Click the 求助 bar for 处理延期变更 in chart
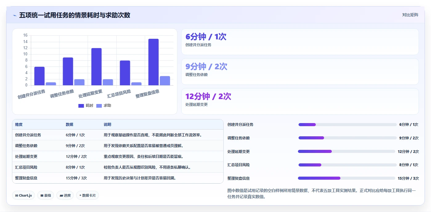The width and height of the screenshot is (431, 212). 108,82
